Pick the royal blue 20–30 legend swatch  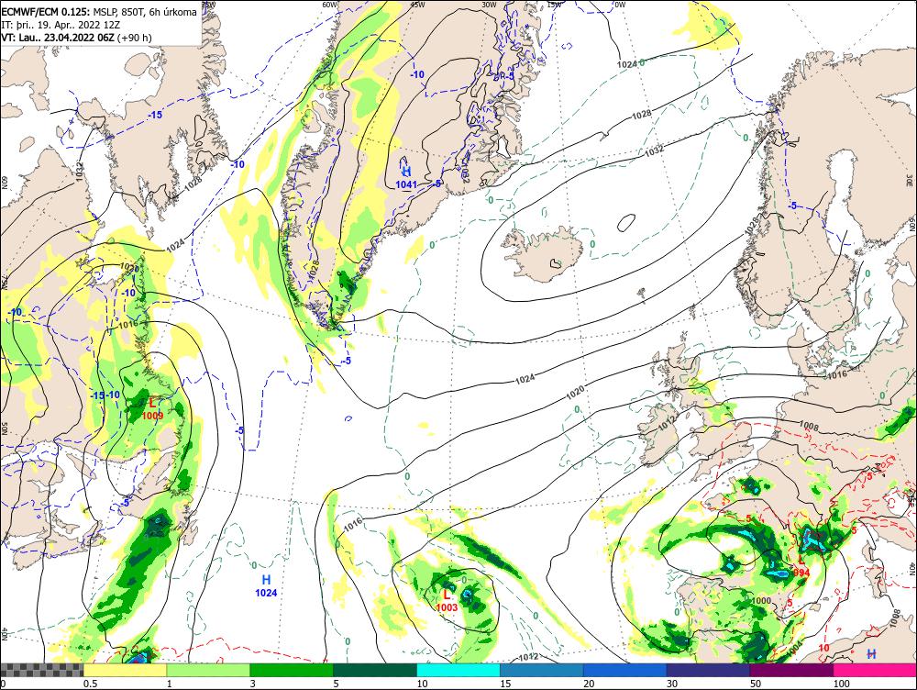click(x=625, y=670)
